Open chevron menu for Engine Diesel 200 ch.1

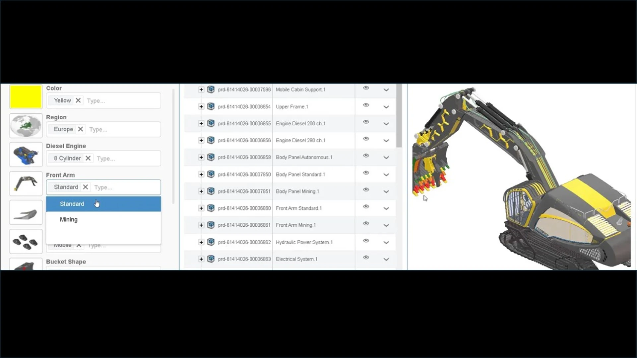pyautogui.click(x=386, y=124)
